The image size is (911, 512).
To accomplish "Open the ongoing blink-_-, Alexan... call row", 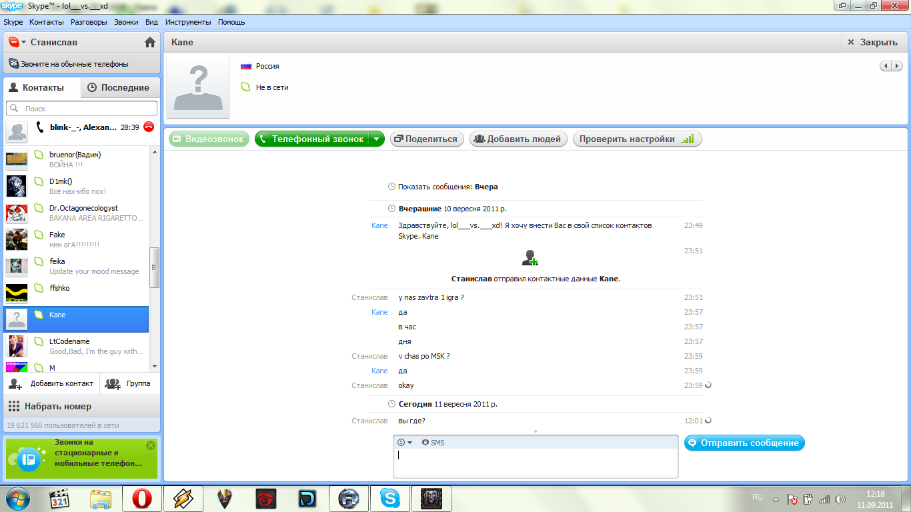I will [82, 132].
